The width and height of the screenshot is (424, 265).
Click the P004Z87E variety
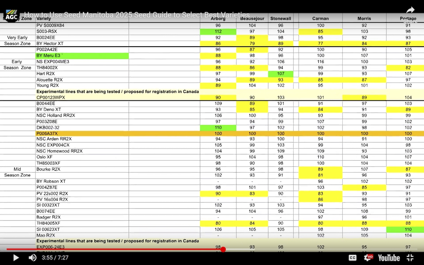47,187
